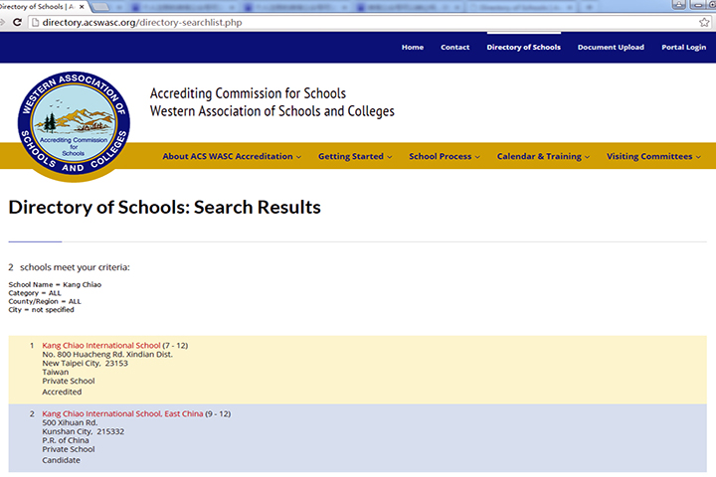Click the 'Taiwan' country text
Image resolution: width=716 pixels, height=477 pixels.
[x=56, y=372]
